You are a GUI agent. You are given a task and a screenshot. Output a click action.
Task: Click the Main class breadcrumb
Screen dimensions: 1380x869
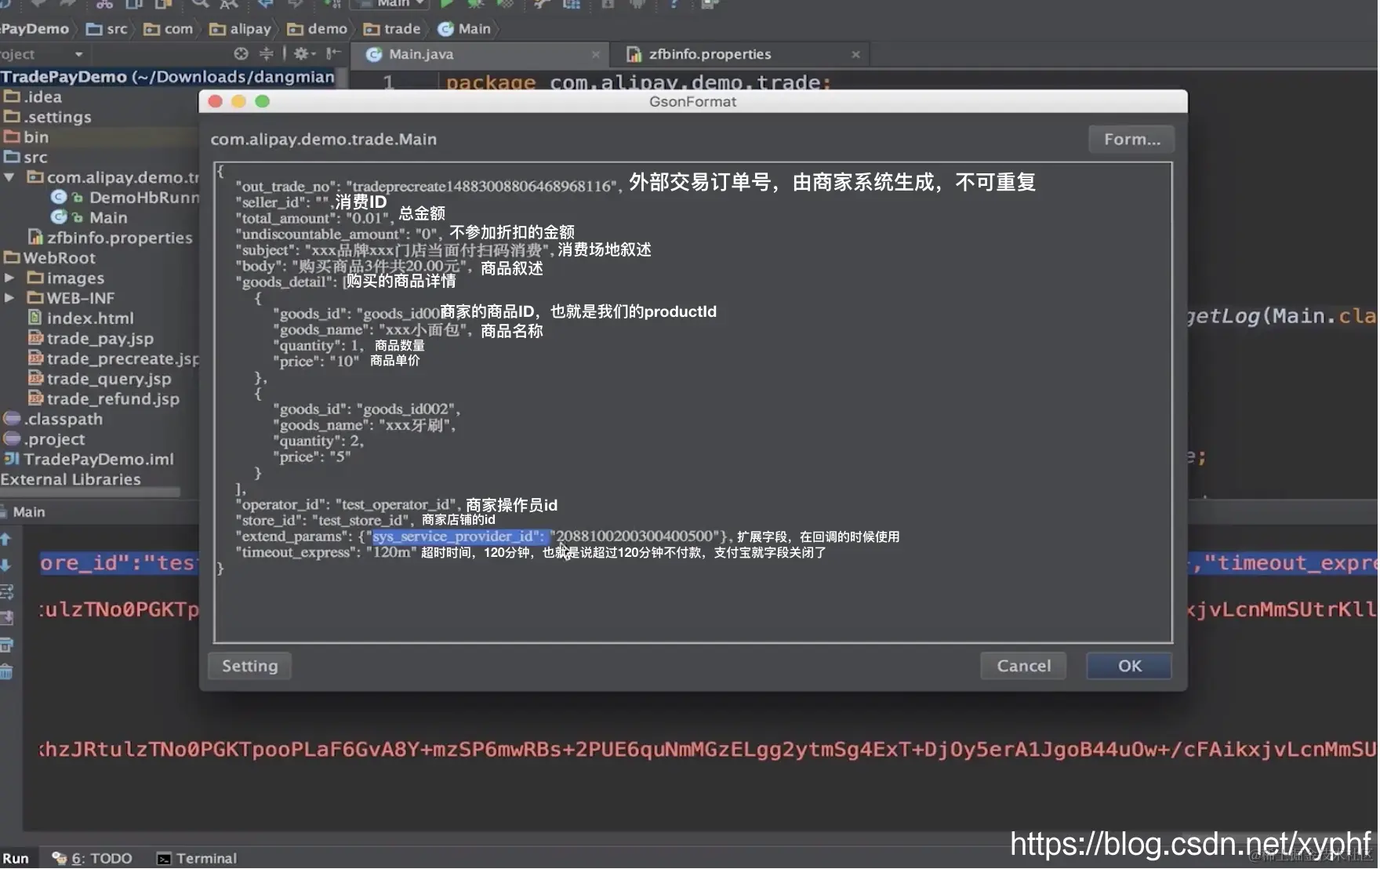[x=464, y=29]
